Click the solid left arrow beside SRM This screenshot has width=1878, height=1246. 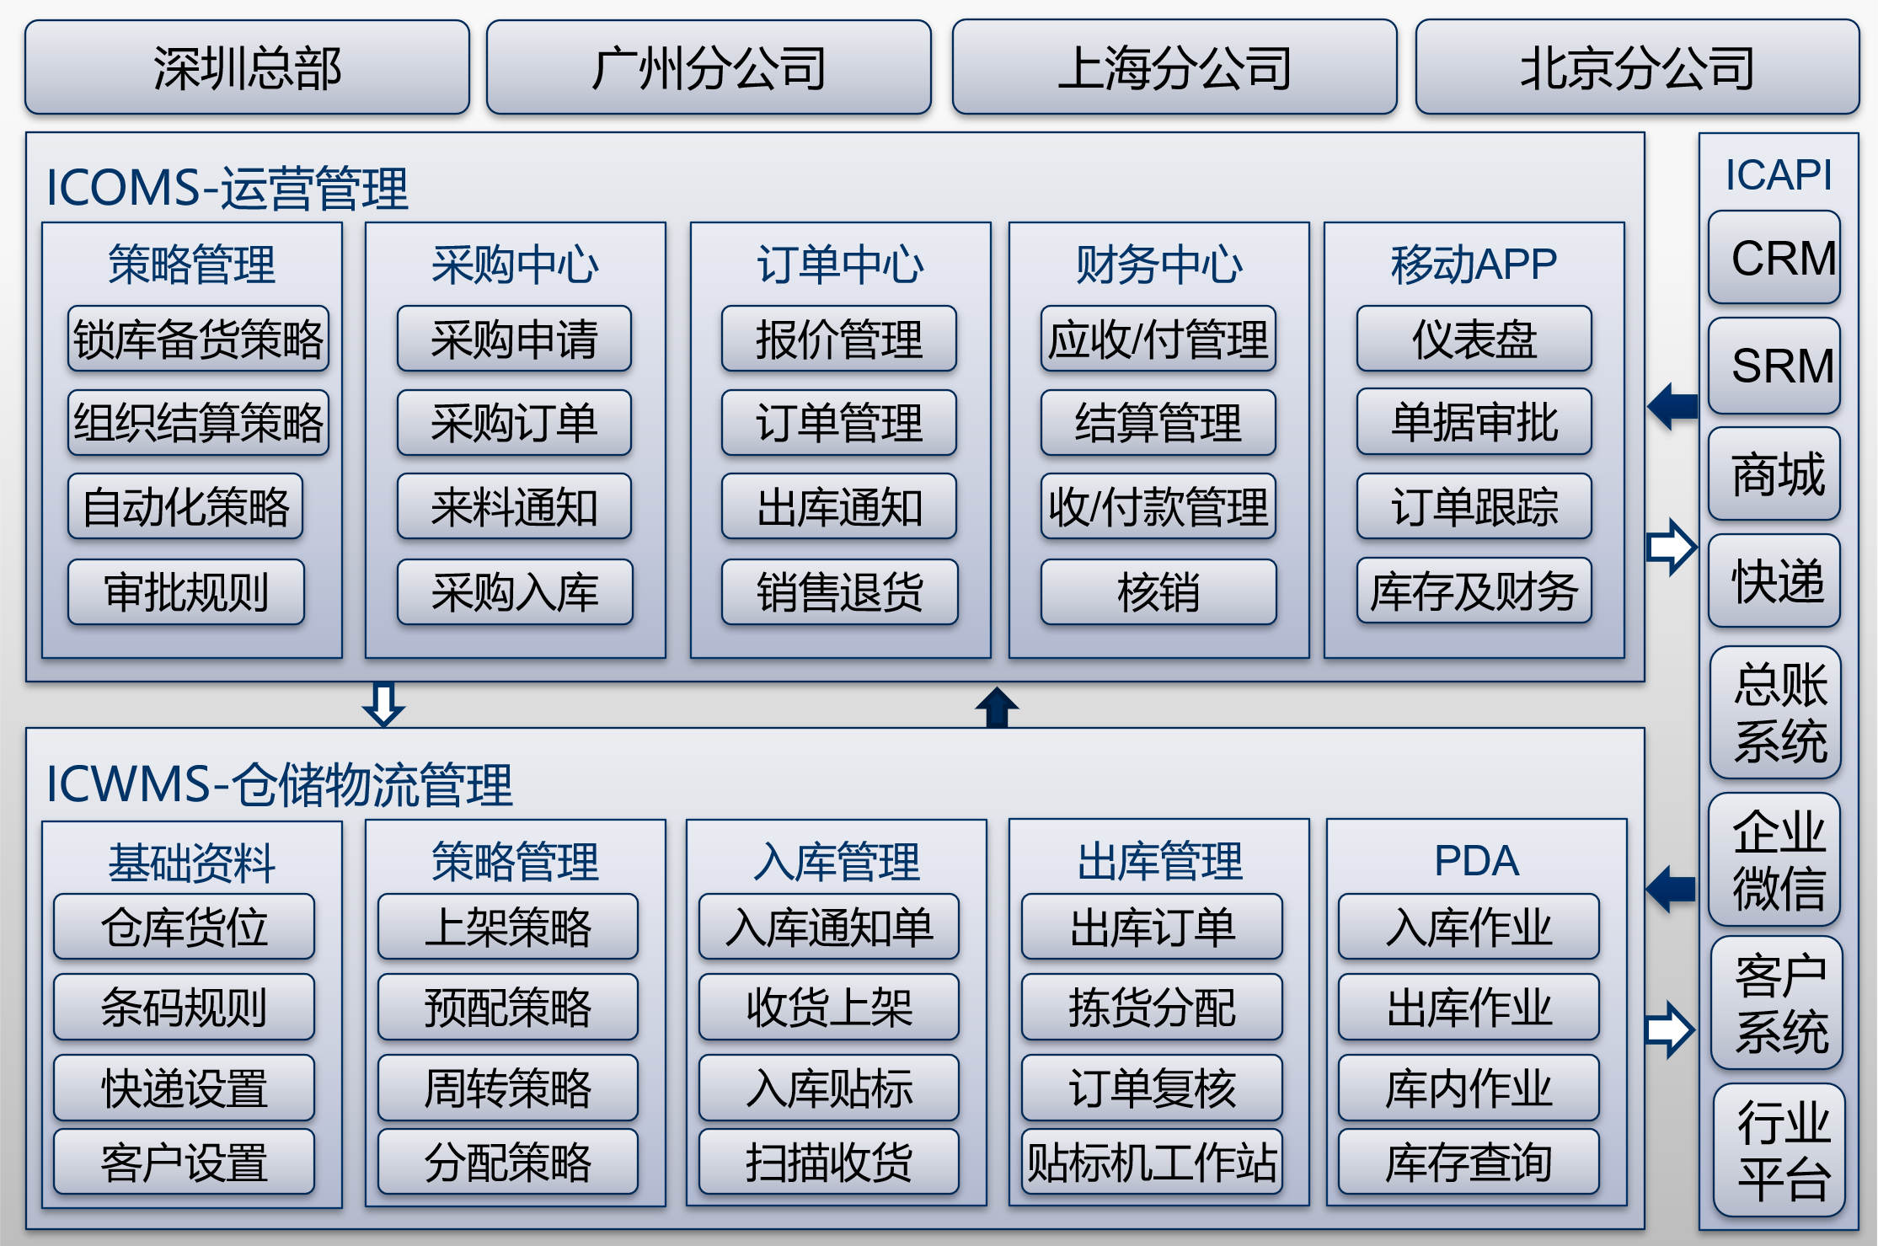1672,405
